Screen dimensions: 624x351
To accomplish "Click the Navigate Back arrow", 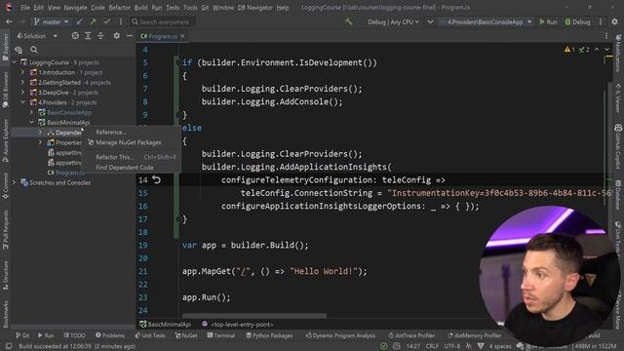I will pyautogui.click(x=9, y=21).
